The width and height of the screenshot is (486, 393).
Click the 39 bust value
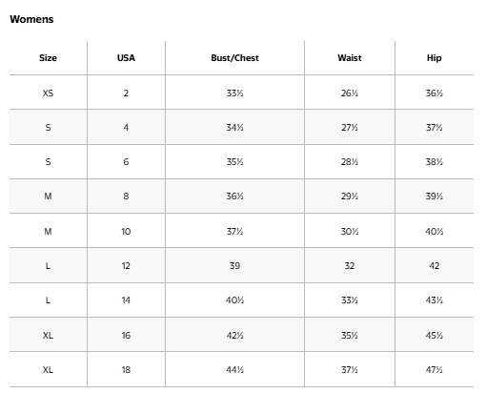coord(234,265)
